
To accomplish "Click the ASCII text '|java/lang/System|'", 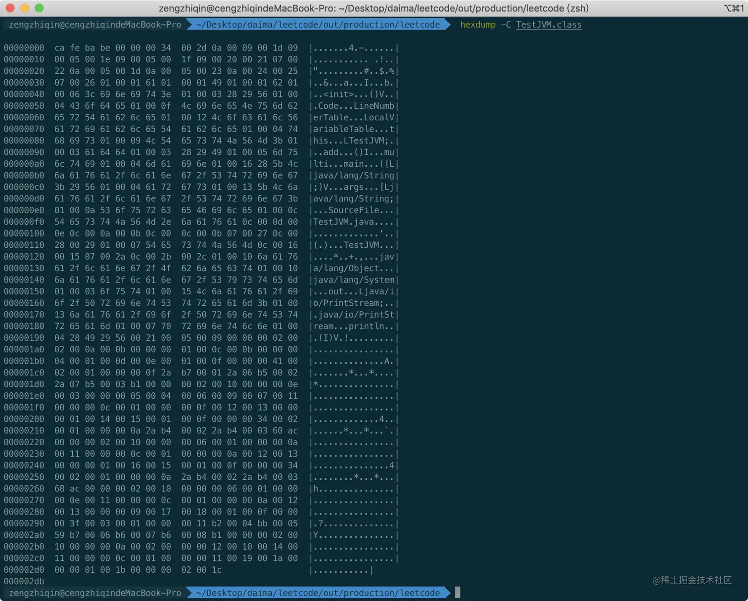I will [x=354, y=279].
